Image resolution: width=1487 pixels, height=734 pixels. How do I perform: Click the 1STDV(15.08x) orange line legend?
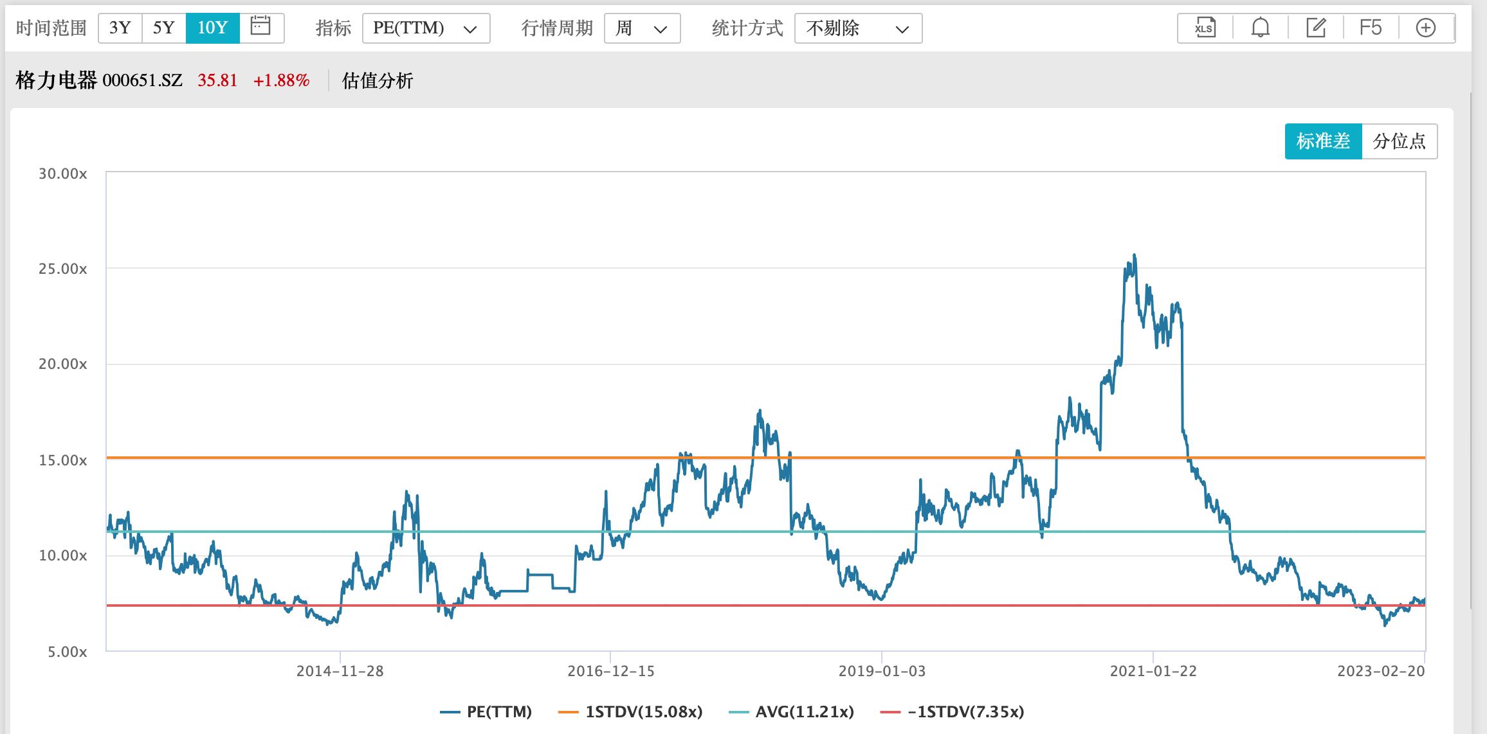pyautogui.click(x=570, y=712)
